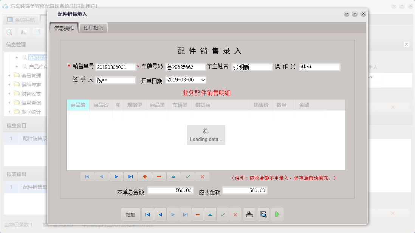The width and height of the screenshot is (415, 233).
Task: Click the blue up-arrow edit icon
Action: (x=173, y=176)
